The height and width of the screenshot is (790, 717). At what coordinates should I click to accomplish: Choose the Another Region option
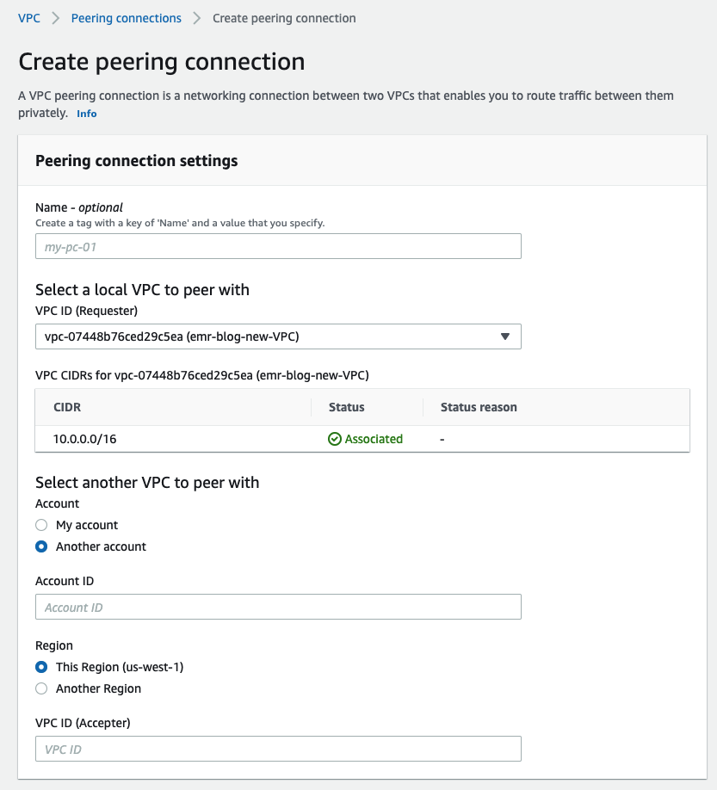pos(41,688)
